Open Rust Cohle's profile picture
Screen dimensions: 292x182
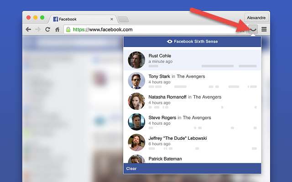coord(136,60)
